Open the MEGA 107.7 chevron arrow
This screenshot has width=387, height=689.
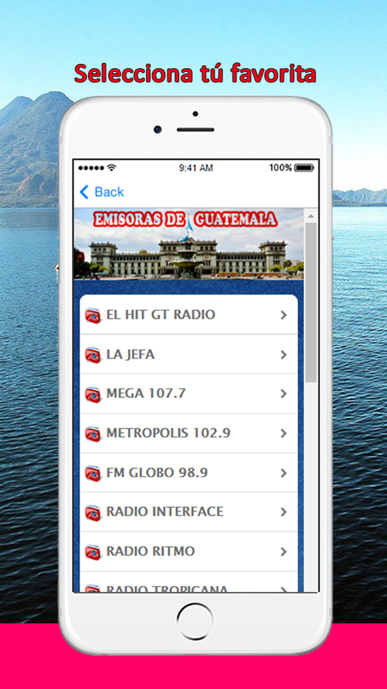(x=284, y=394)
